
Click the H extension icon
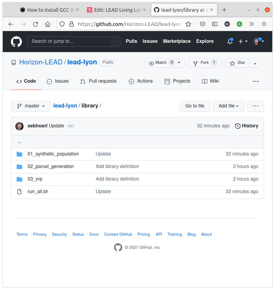(x=227, y=24)
